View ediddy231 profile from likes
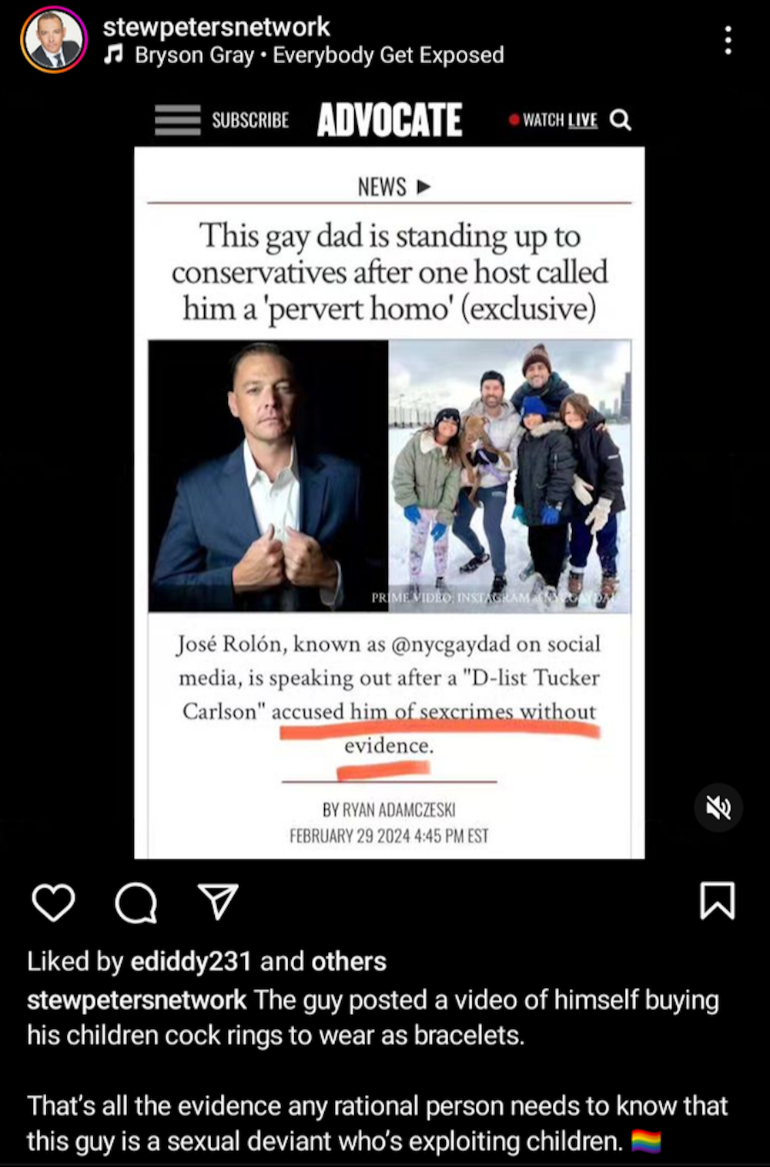Image resolution: width=770 pixels, height=1167 pixels. pos(191,961)
